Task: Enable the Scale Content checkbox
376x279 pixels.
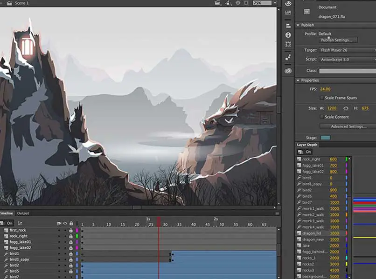Action: coord(321,117)
